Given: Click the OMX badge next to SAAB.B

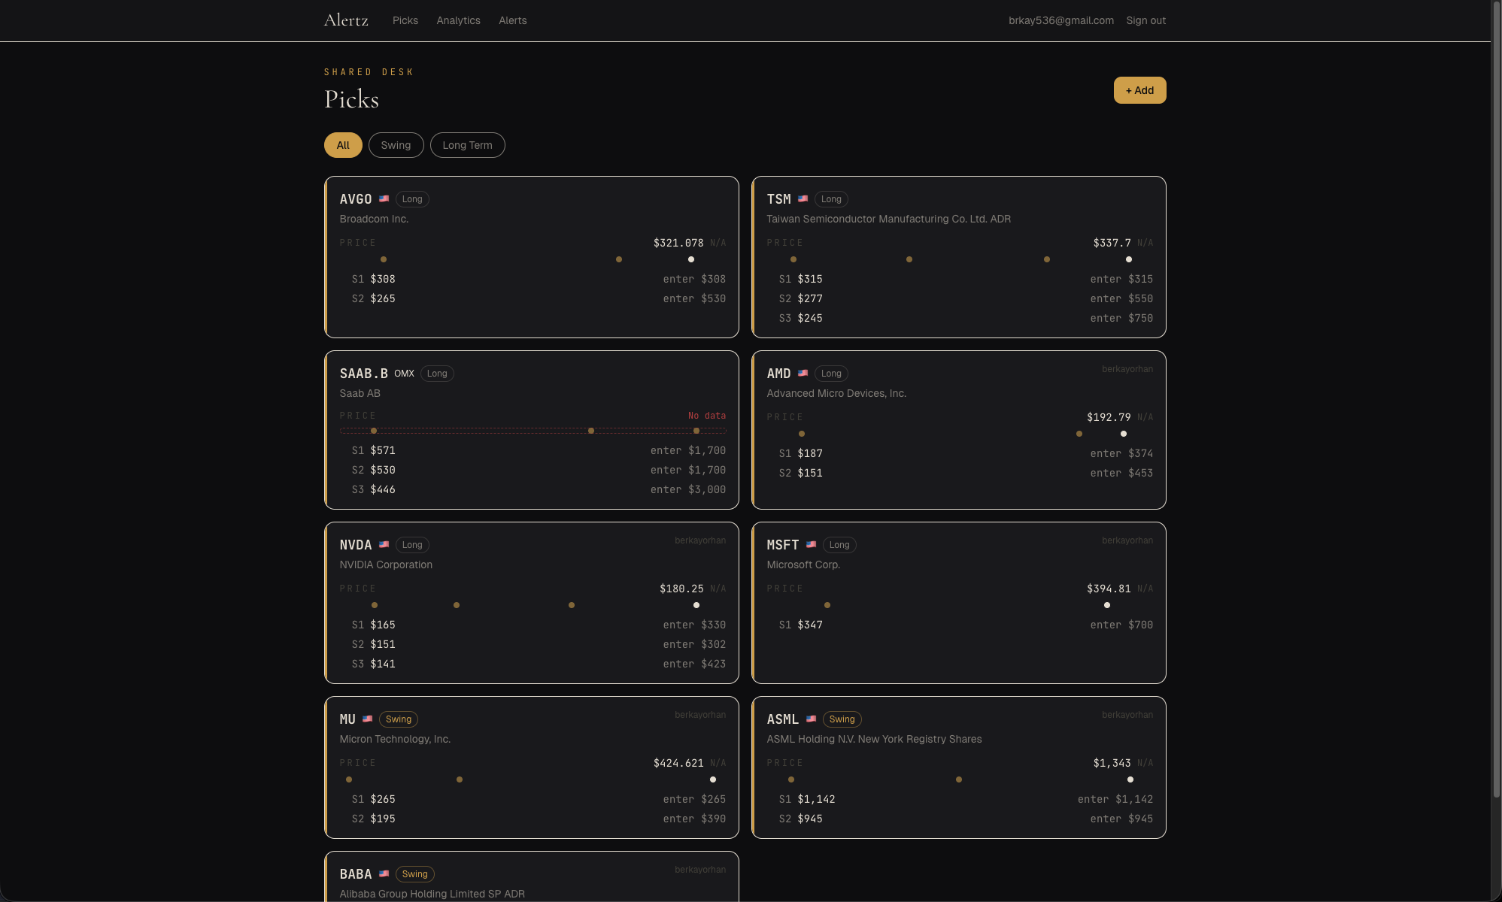Looking at the screenshot, I should pos(404,374).
